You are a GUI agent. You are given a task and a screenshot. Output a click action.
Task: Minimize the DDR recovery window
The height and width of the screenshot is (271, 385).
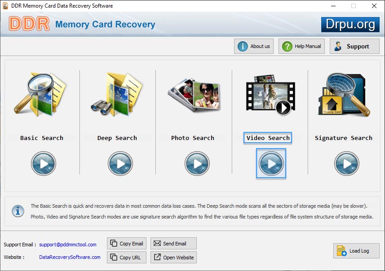333,6
